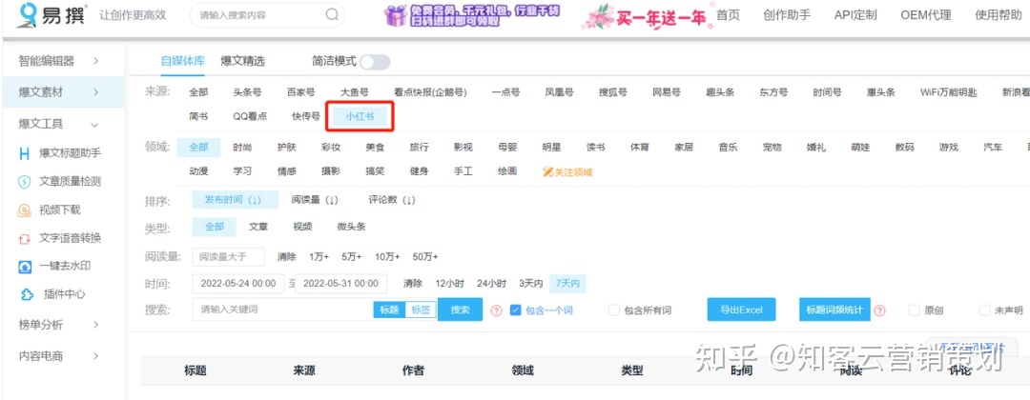Viewport: 1030px width, 400px height.
Task: Switch the search mode to 标题
Action: point(389,310)
